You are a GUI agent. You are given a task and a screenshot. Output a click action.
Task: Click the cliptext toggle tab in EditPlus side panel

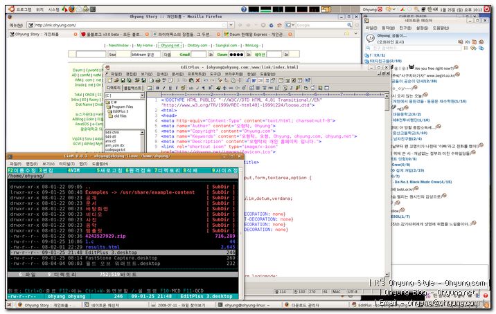[133, 88]
